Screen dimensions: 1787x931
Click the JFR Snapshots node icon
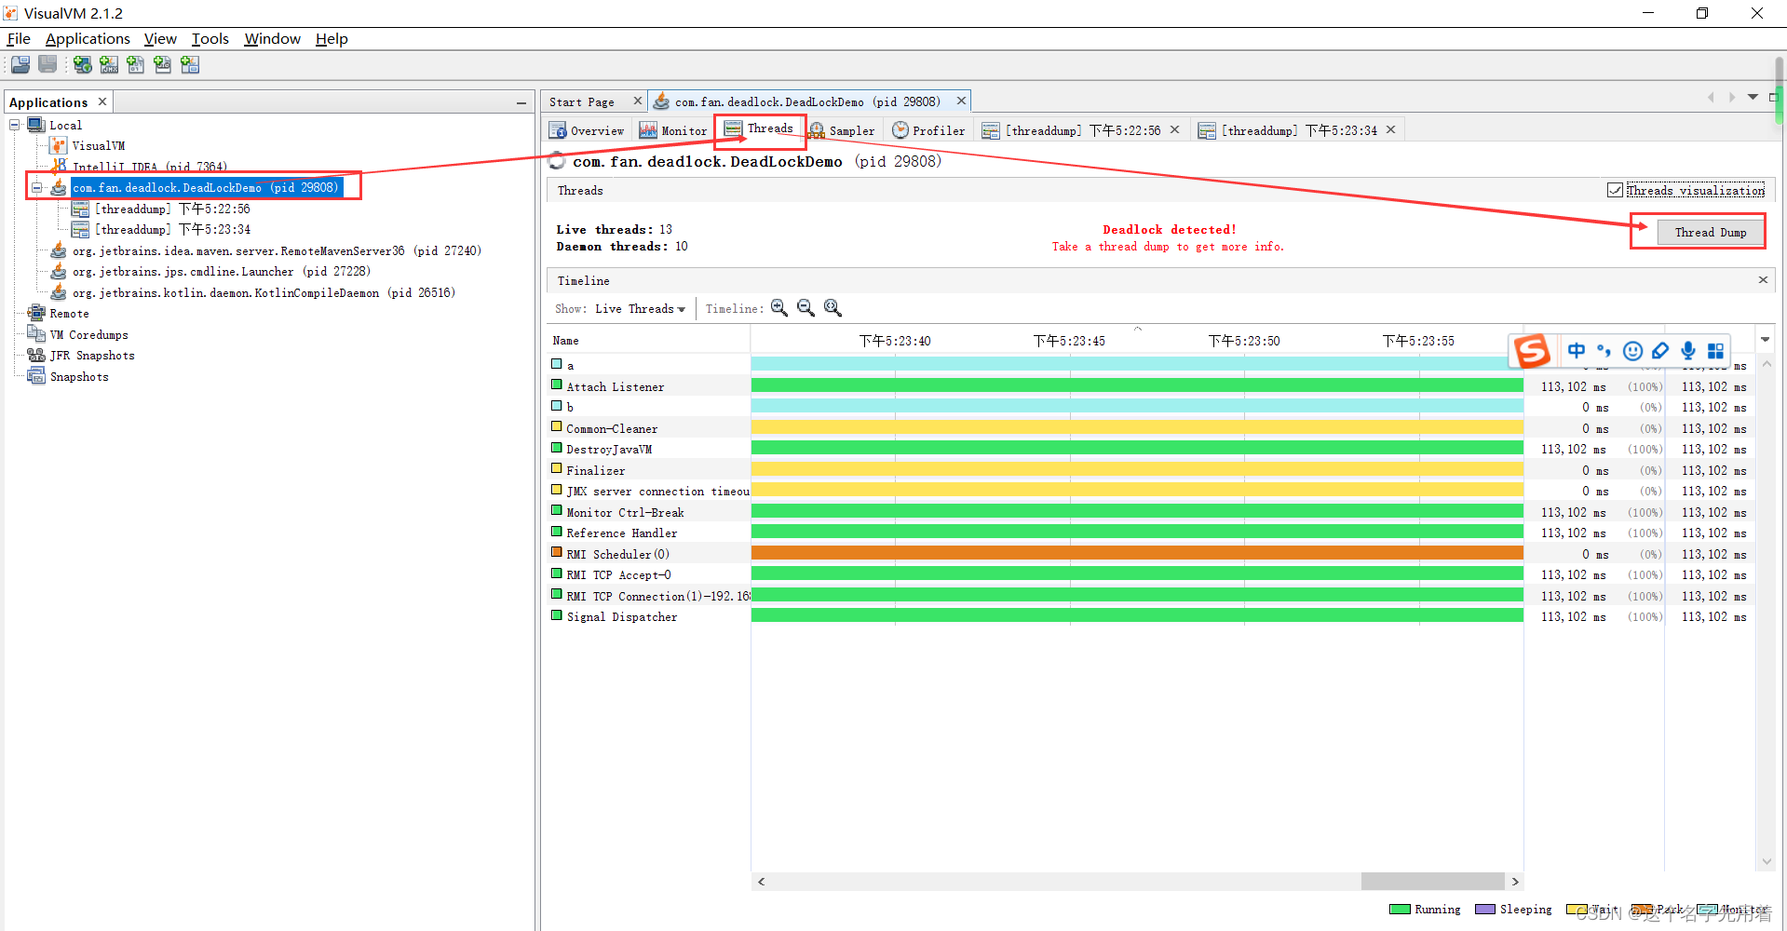(x=36, y=355)
